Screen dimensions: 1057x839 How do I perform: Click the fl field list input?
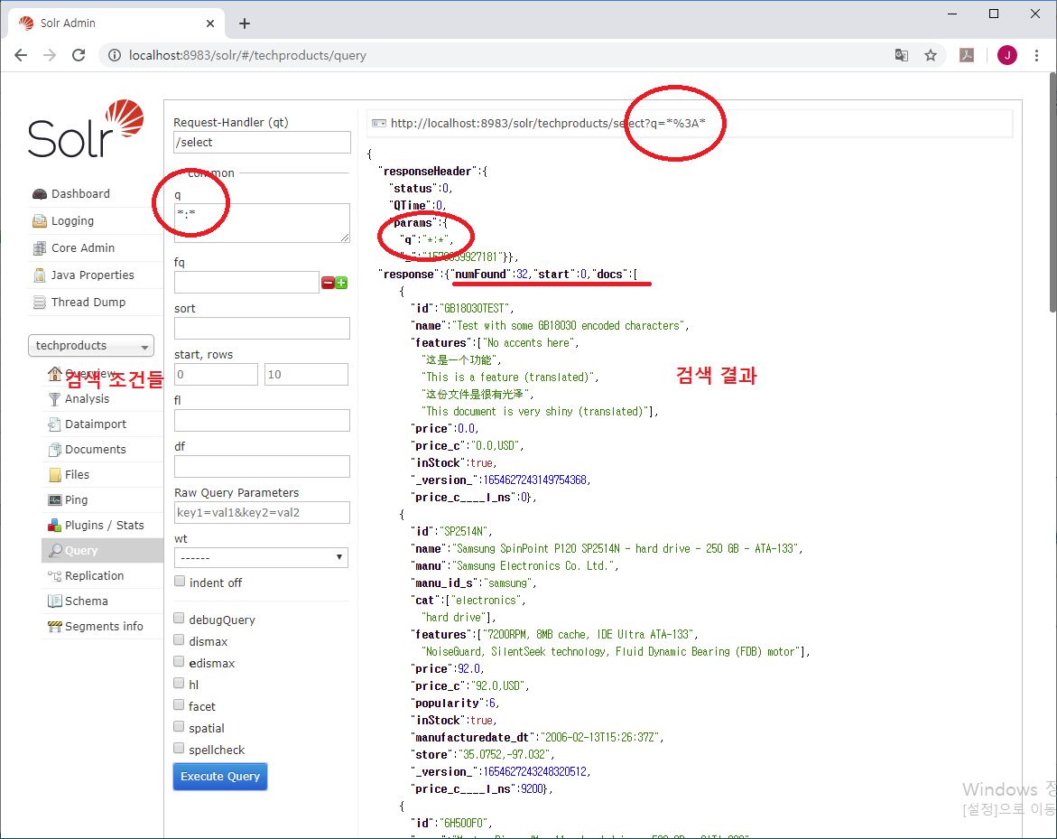point(263,420)
